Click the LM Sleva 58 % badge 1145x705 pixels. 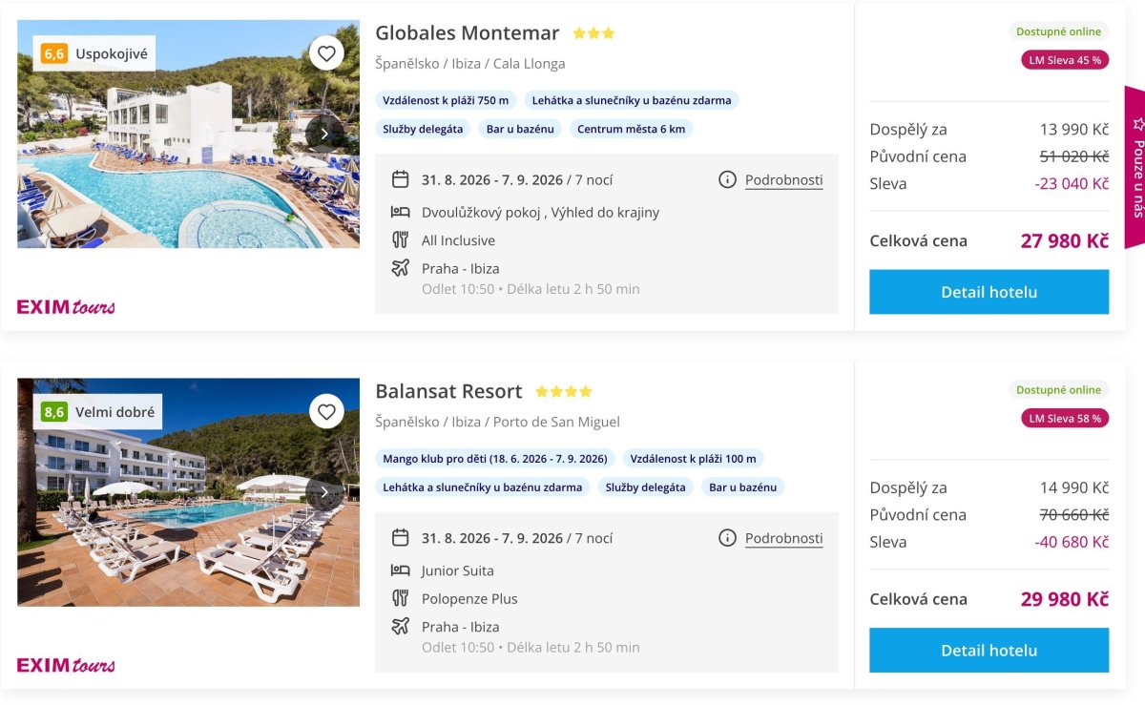pos(1065,418)
